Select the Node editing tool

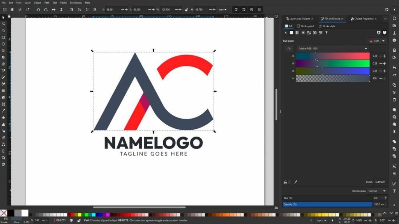[4, 24]
